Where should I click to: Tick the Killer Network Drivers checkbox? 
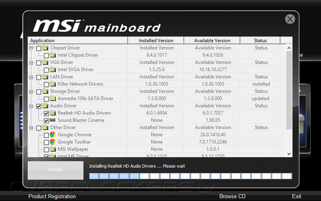(46, 84)
